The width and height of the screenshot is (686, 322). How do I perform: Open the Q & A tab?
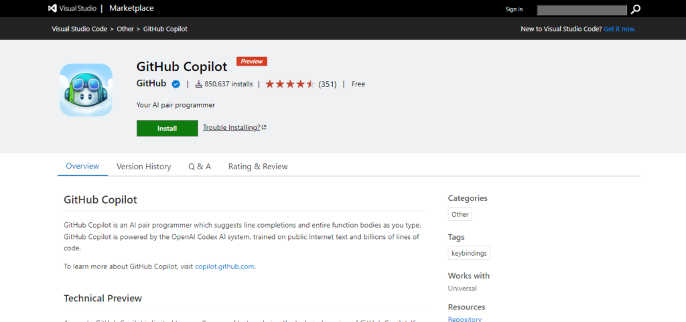click(x=200, y=167)
